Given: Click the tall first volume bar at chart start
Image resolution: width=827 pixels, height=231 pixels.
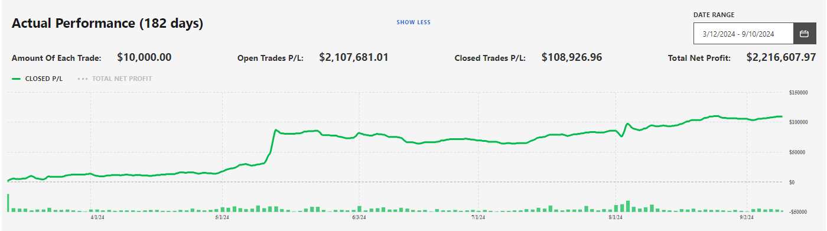Looking at the screenshot, I should pyautogui.click(x=8, y=203).
